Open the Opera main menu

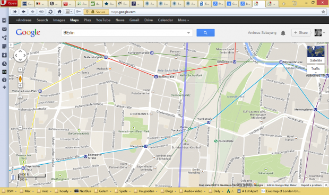click(x=9, y=3)
